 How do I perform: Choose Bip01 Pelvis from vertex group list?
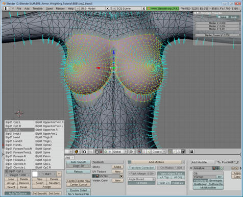50,156
